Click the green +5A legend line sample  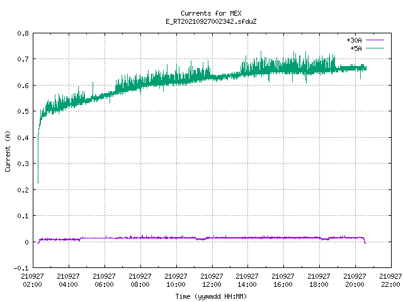pyautogui.click(x=375, y=48)
